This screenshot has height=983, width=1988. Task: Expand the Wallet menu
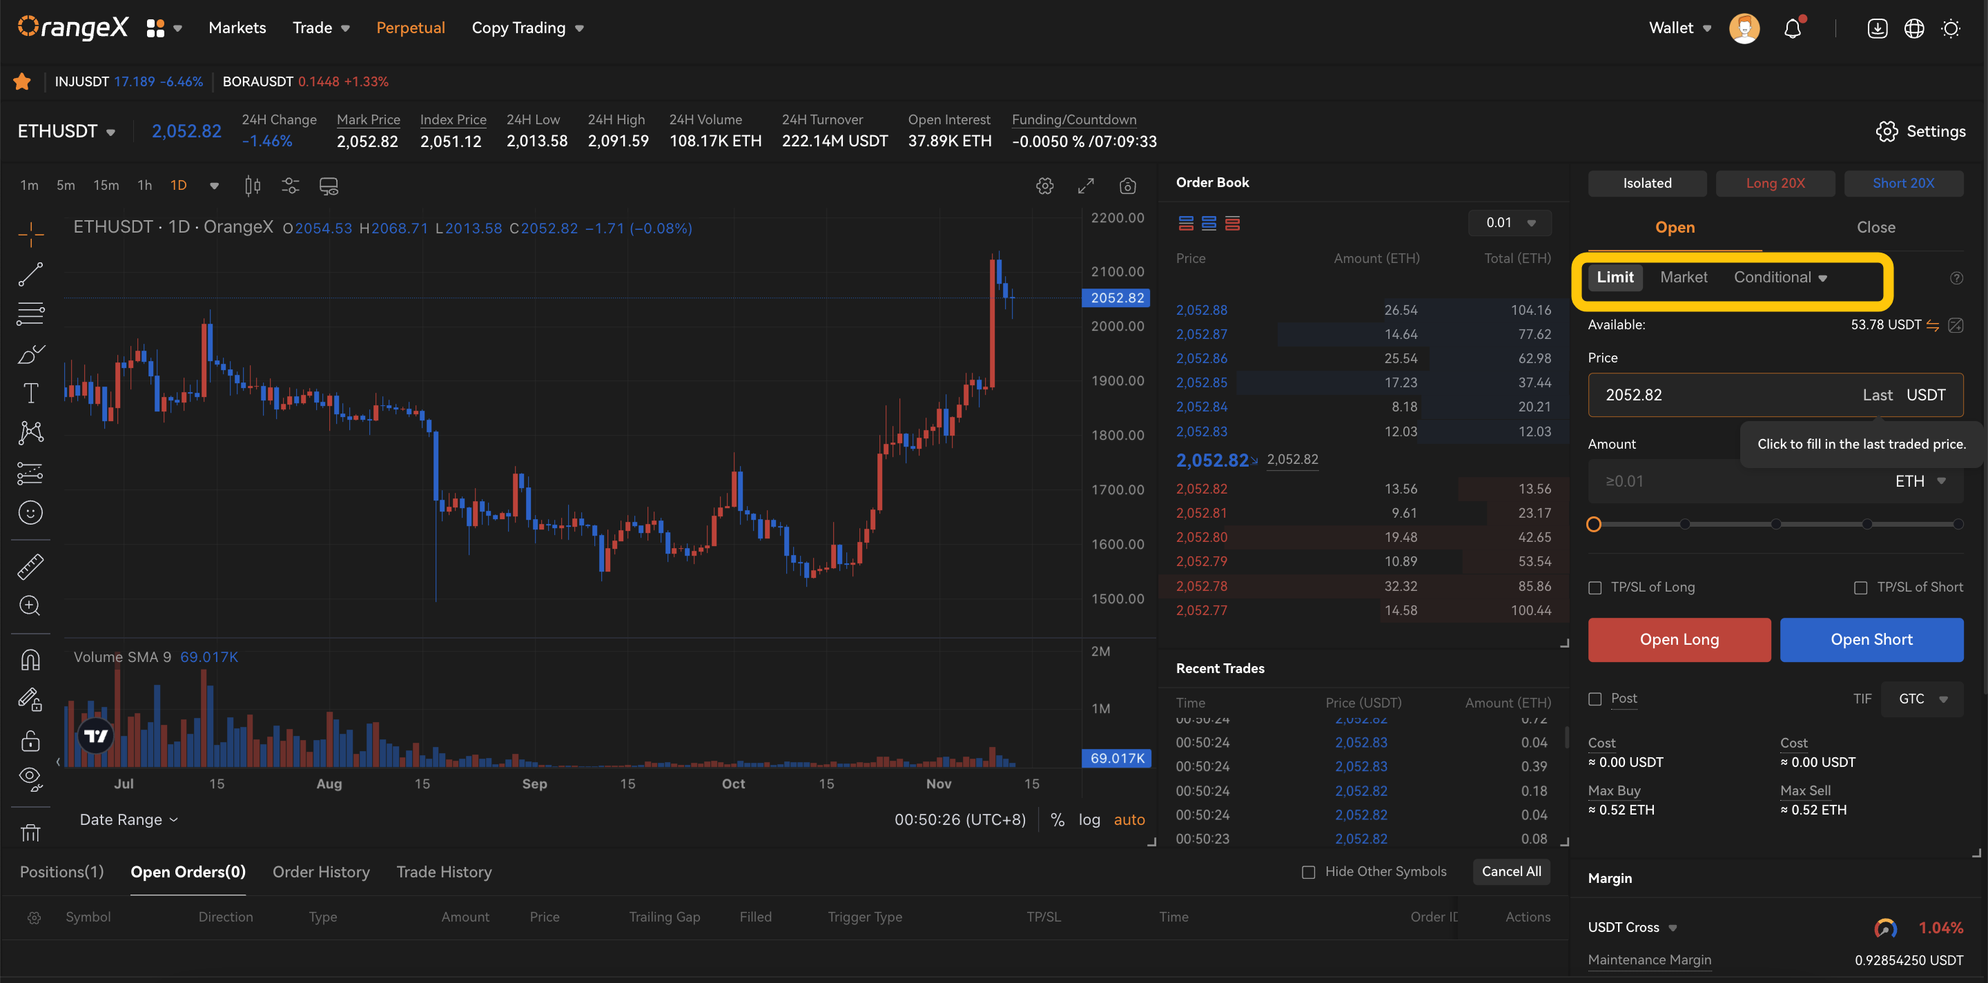[x=1680, y=28]
